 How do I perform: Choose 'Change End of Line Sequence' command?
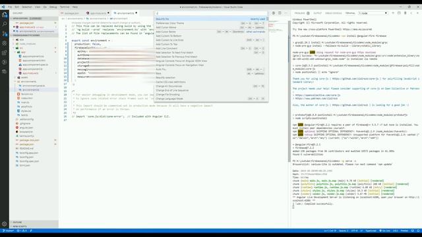click(x=211, y=90)
